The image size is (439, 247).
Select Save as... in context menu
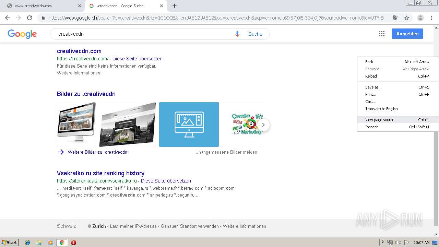[x=398, y=87]
